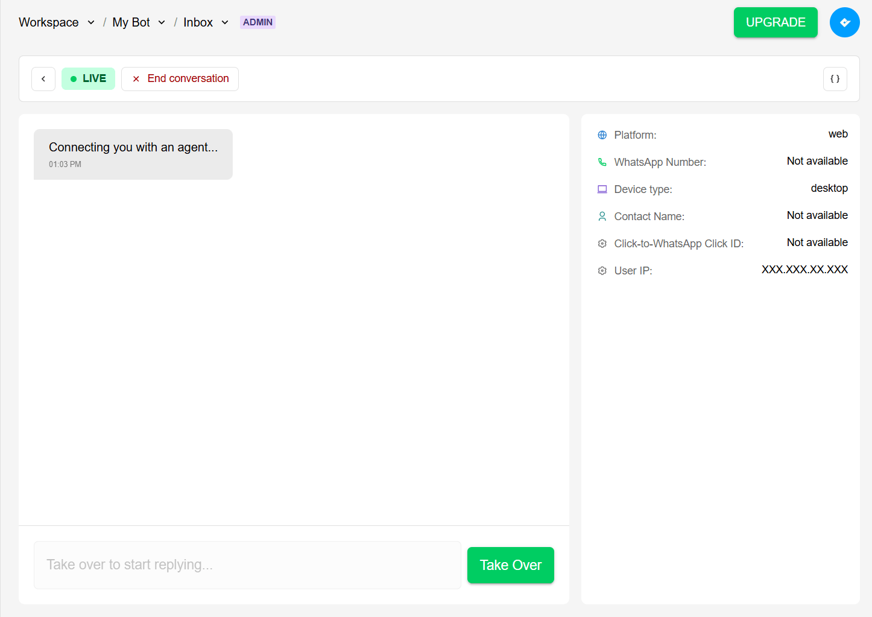This screenshot has width=872, height=617.
Task: Click the 01:03 PM timestamp
Action: click(65, 164)
